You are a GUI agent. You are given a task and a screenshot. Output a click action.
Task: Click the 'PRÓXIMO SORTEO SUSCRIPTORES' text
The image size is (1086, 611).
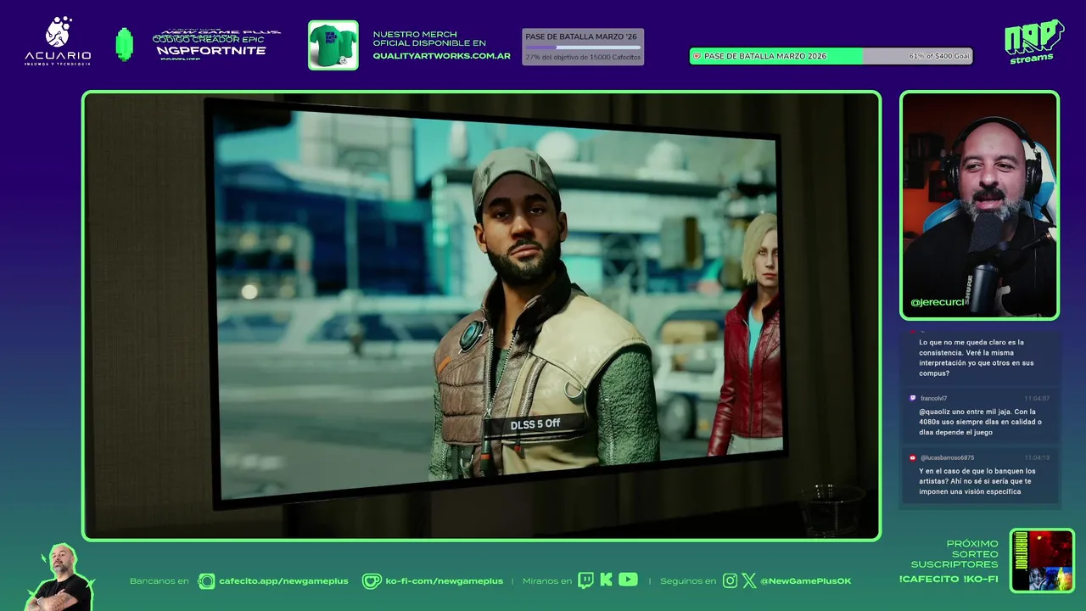pyautogui.click(x=954, y=554)
